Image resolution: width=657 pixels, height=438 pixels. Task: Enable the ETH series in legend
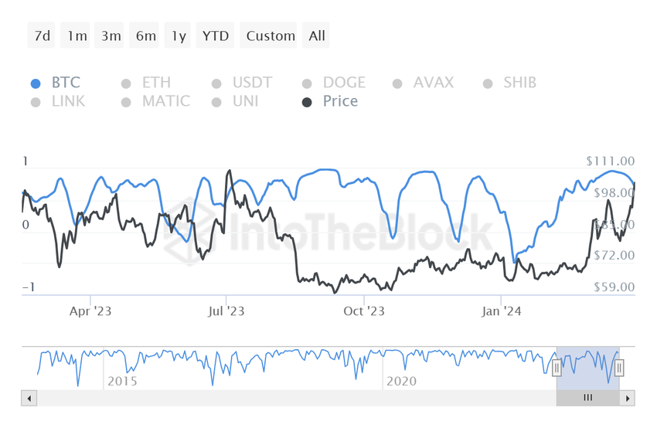146,83
